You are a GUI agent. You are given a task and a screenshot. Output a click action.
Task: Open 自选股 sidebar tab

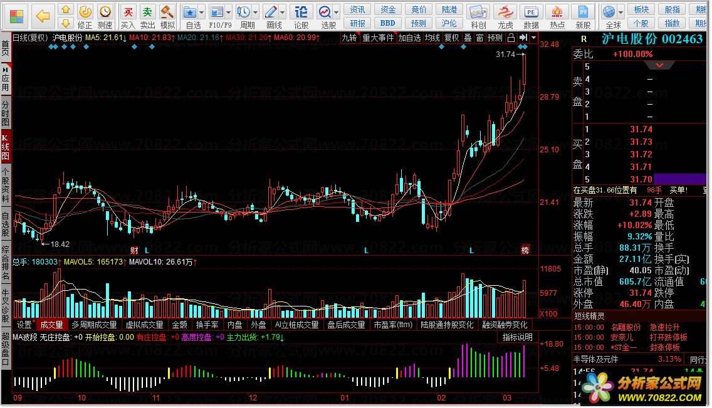click(6, 224)
